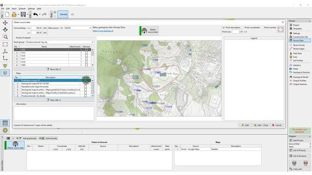The height and width of the screenshot is (175, 312).
Task: Open Undo history dropdown arrow
Action: pos(39,15)
